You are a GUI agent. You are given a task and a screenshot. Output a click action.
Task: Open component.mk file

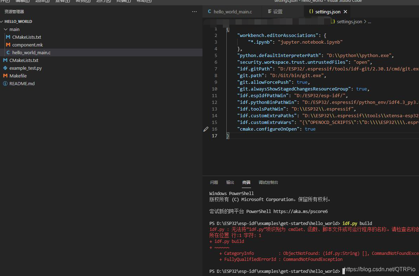tap(27, 45)
